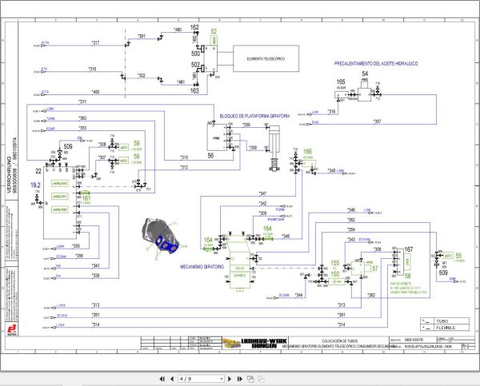Click green component number 57
The height and width of the screenshot is (386, 480).
pyautogui.click(x=375, y=269)
